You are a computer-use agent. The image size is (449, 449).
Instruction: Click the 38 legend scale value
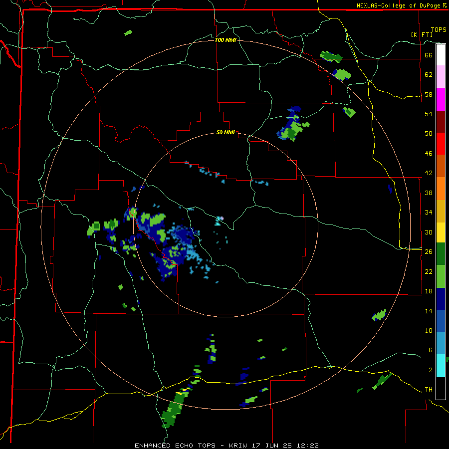coord(429,193)
